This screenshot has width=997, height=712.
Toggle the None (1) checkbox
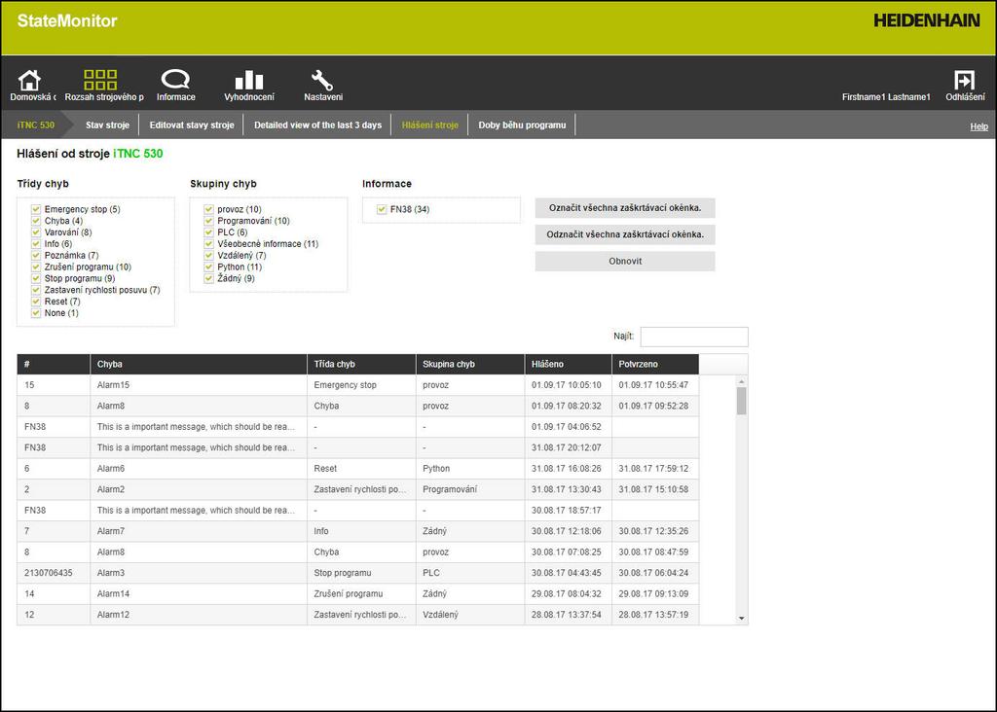pyautogui.click(x=36, y=312)
